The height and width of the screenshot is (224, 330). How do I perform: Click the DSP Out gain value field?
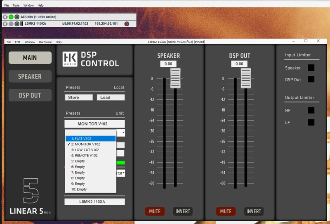239,64
